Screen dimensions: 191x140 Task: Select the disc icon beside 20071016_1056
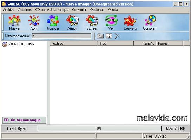click(x=5, y=44)
